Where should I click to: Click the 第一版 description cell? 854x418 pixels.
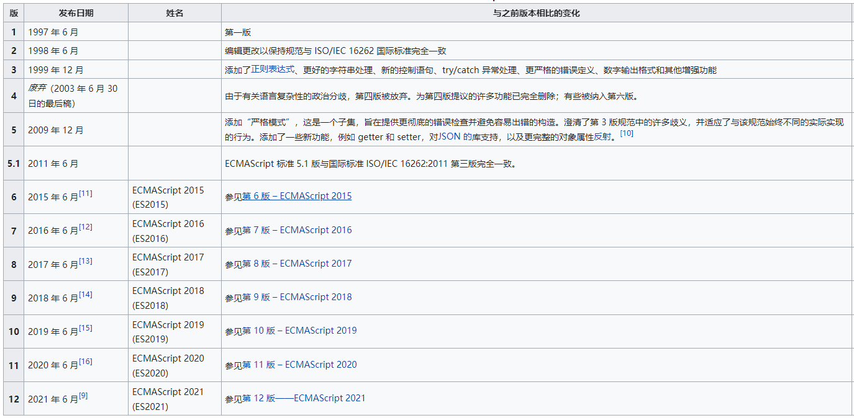click(537, 32)
